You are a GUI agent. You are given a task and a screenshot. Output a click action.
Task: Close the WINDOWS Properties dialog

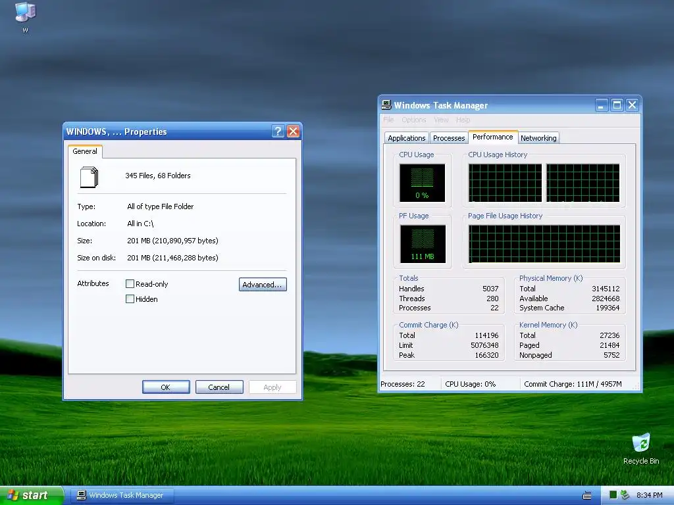click(293, 132)
